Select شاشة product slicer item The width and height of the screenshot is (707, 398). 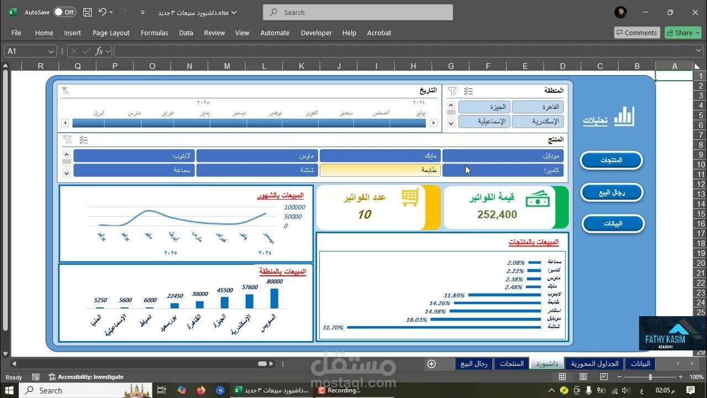tap(257, 170)
